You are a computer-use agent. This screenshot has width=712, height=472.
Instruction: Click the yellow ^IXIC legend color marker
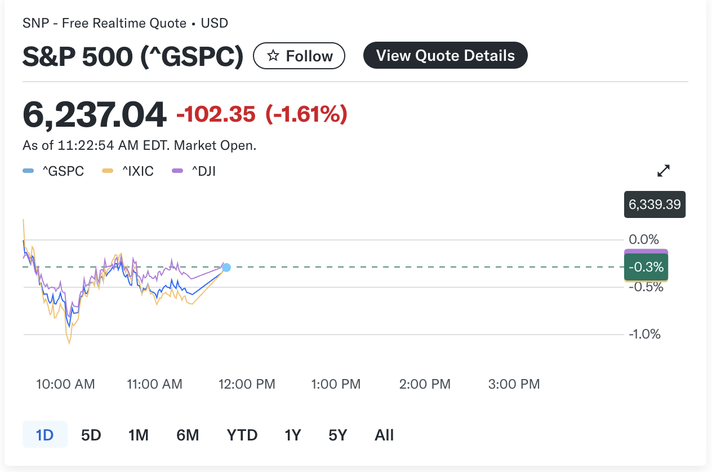point(107,170)
